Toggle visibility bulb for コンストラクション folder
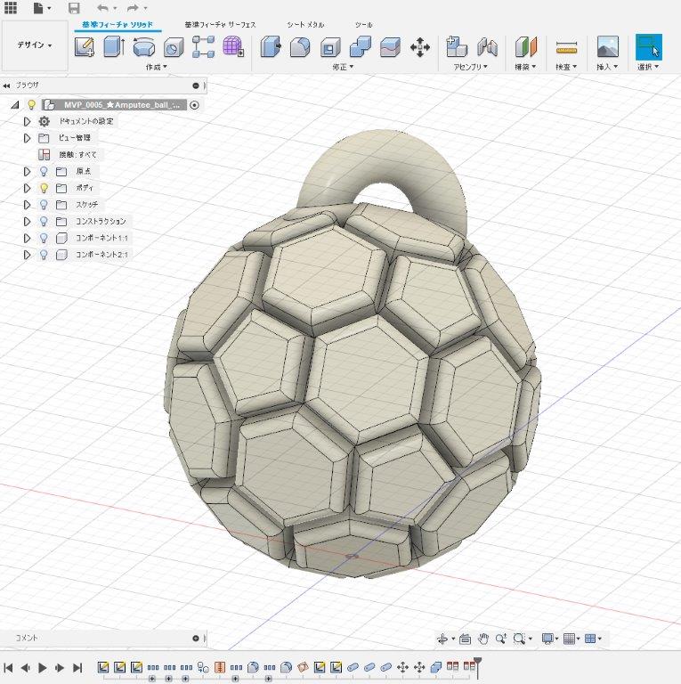This screenshot has width=681, height=684. [x=44, y=221]
